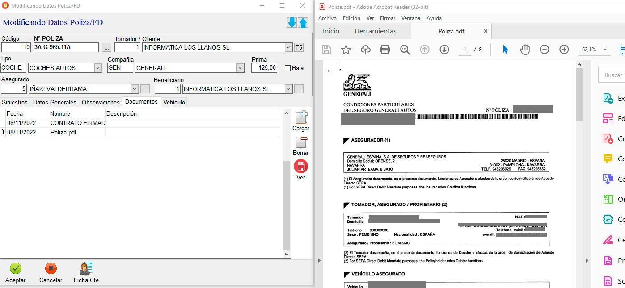Switch to Acrobat Herramientas tab
625x288 pixels.
coord(376,31)
